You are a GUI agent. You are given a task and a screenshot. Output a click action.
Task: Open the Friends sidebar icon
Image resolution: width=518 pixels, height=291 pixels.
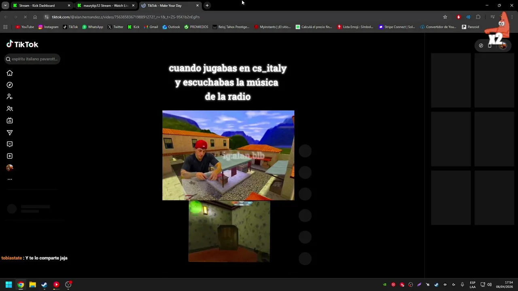[10, 109]
